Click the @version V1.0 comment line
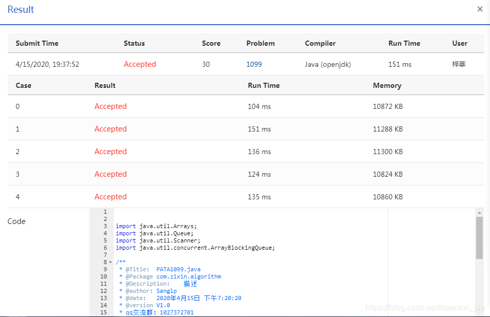The width and height of the screenshot is (490, 317). pos(144,305)
